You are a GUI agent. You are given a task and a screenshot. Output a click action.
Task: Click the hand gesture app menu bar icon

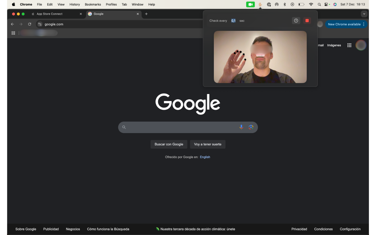click(x=260, y=4)
